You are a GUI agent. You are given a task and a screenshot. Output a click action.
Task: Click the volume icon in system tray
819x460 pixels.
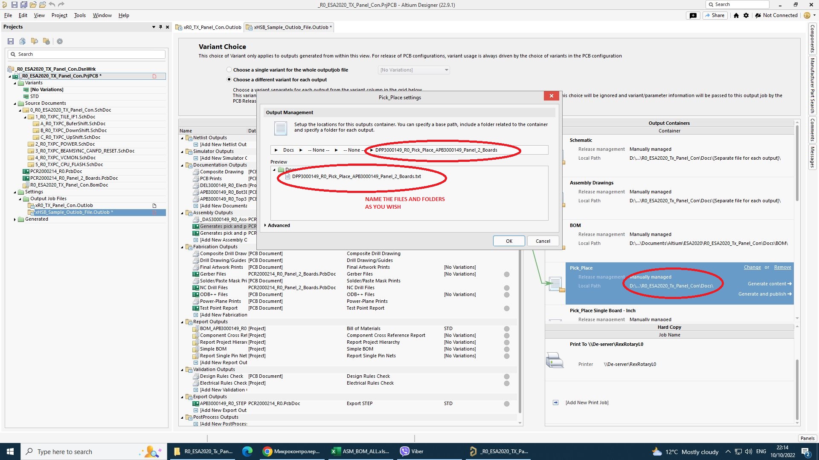[748, 451]
